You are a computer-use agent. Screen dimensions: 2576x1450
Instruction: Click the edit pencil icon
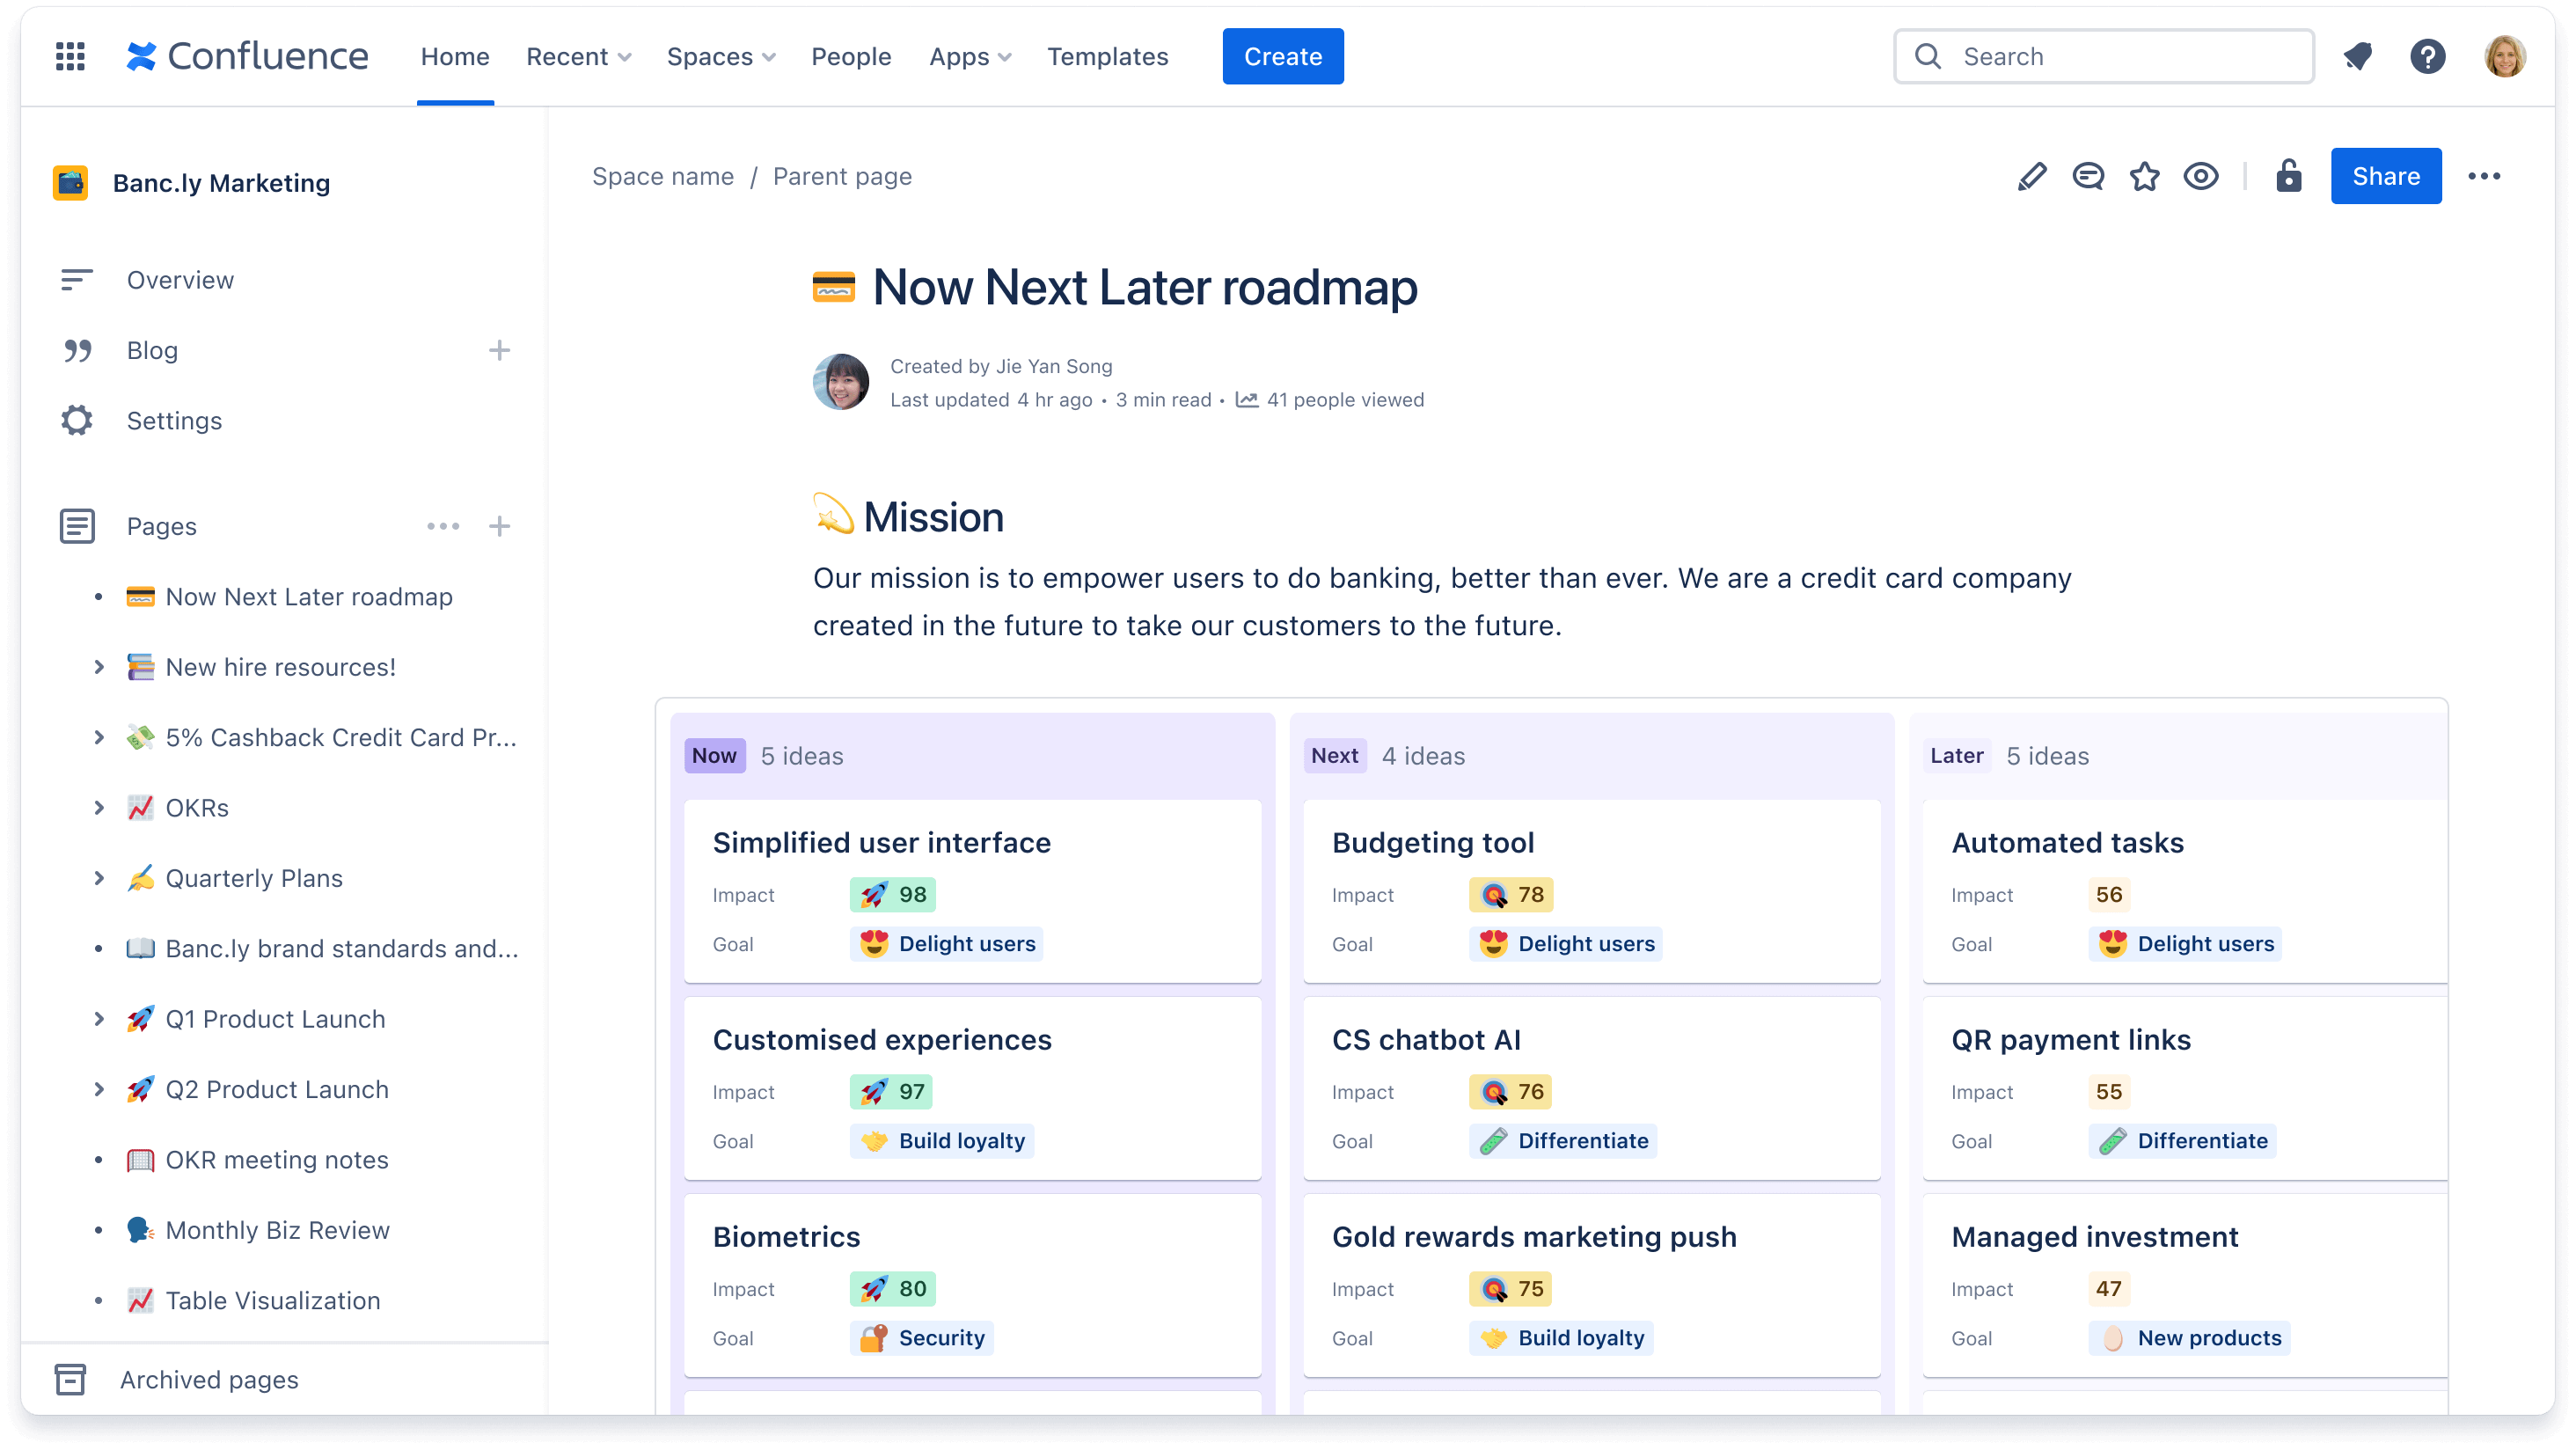[x=2033, y=175]
